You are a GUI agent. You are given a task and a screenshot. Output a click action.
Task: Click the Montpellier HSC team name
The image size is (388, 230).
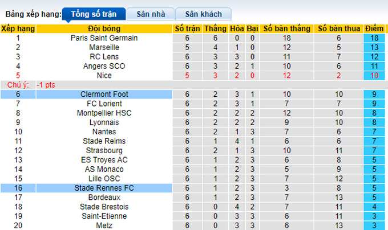[104, 113]
